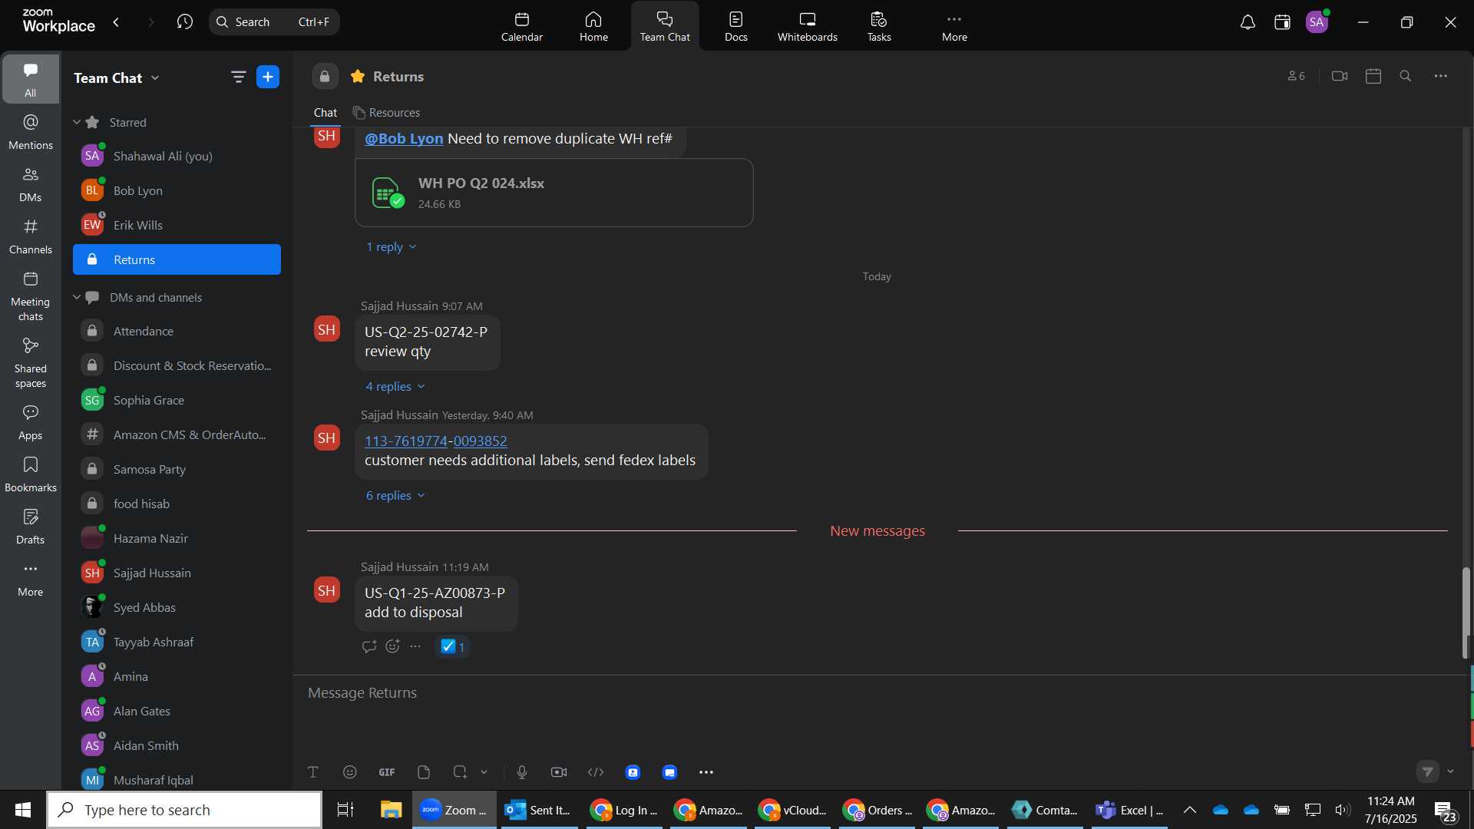Click the chat vertical scrollbar thumb
This screenshot has width=1474, height=829.
click(x=1466, y=613)
